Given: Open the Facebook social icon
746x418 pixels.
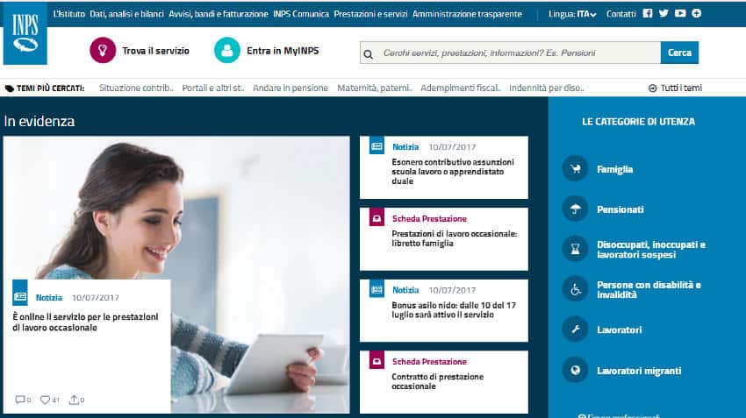Looking at the screenshot, I should (x=648, y=13).
